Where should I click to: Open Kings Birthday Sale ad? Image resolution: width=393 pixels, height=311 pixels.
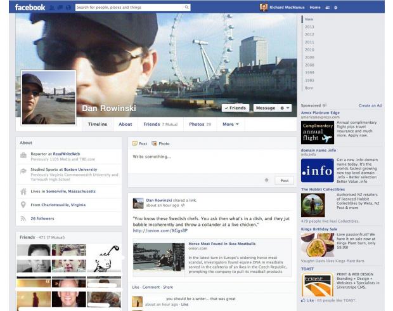319,229
